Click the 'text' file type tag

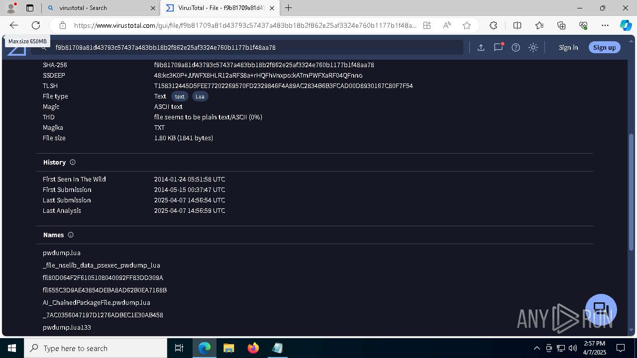(x=180, y=96)
